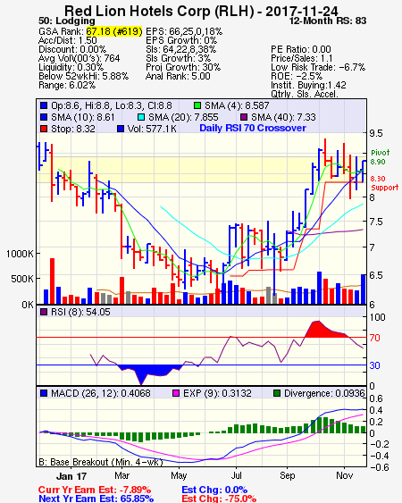Click the 'SMA (20): 7.855' legend text

click(183, 117)
